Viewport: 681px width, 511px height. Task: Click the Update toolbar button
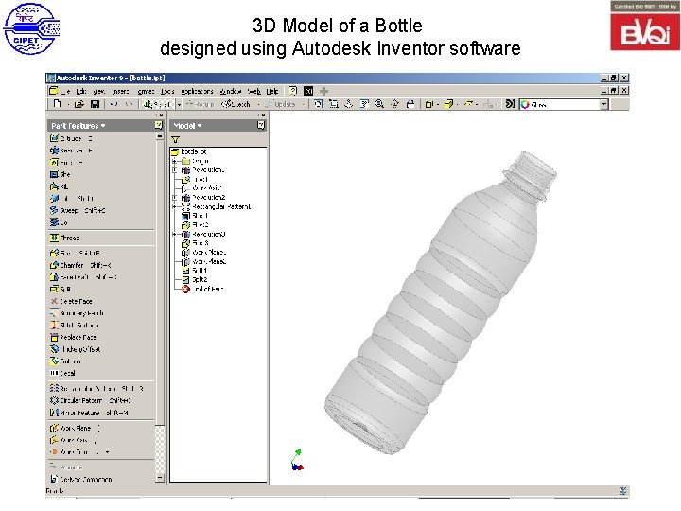point(280,104)
